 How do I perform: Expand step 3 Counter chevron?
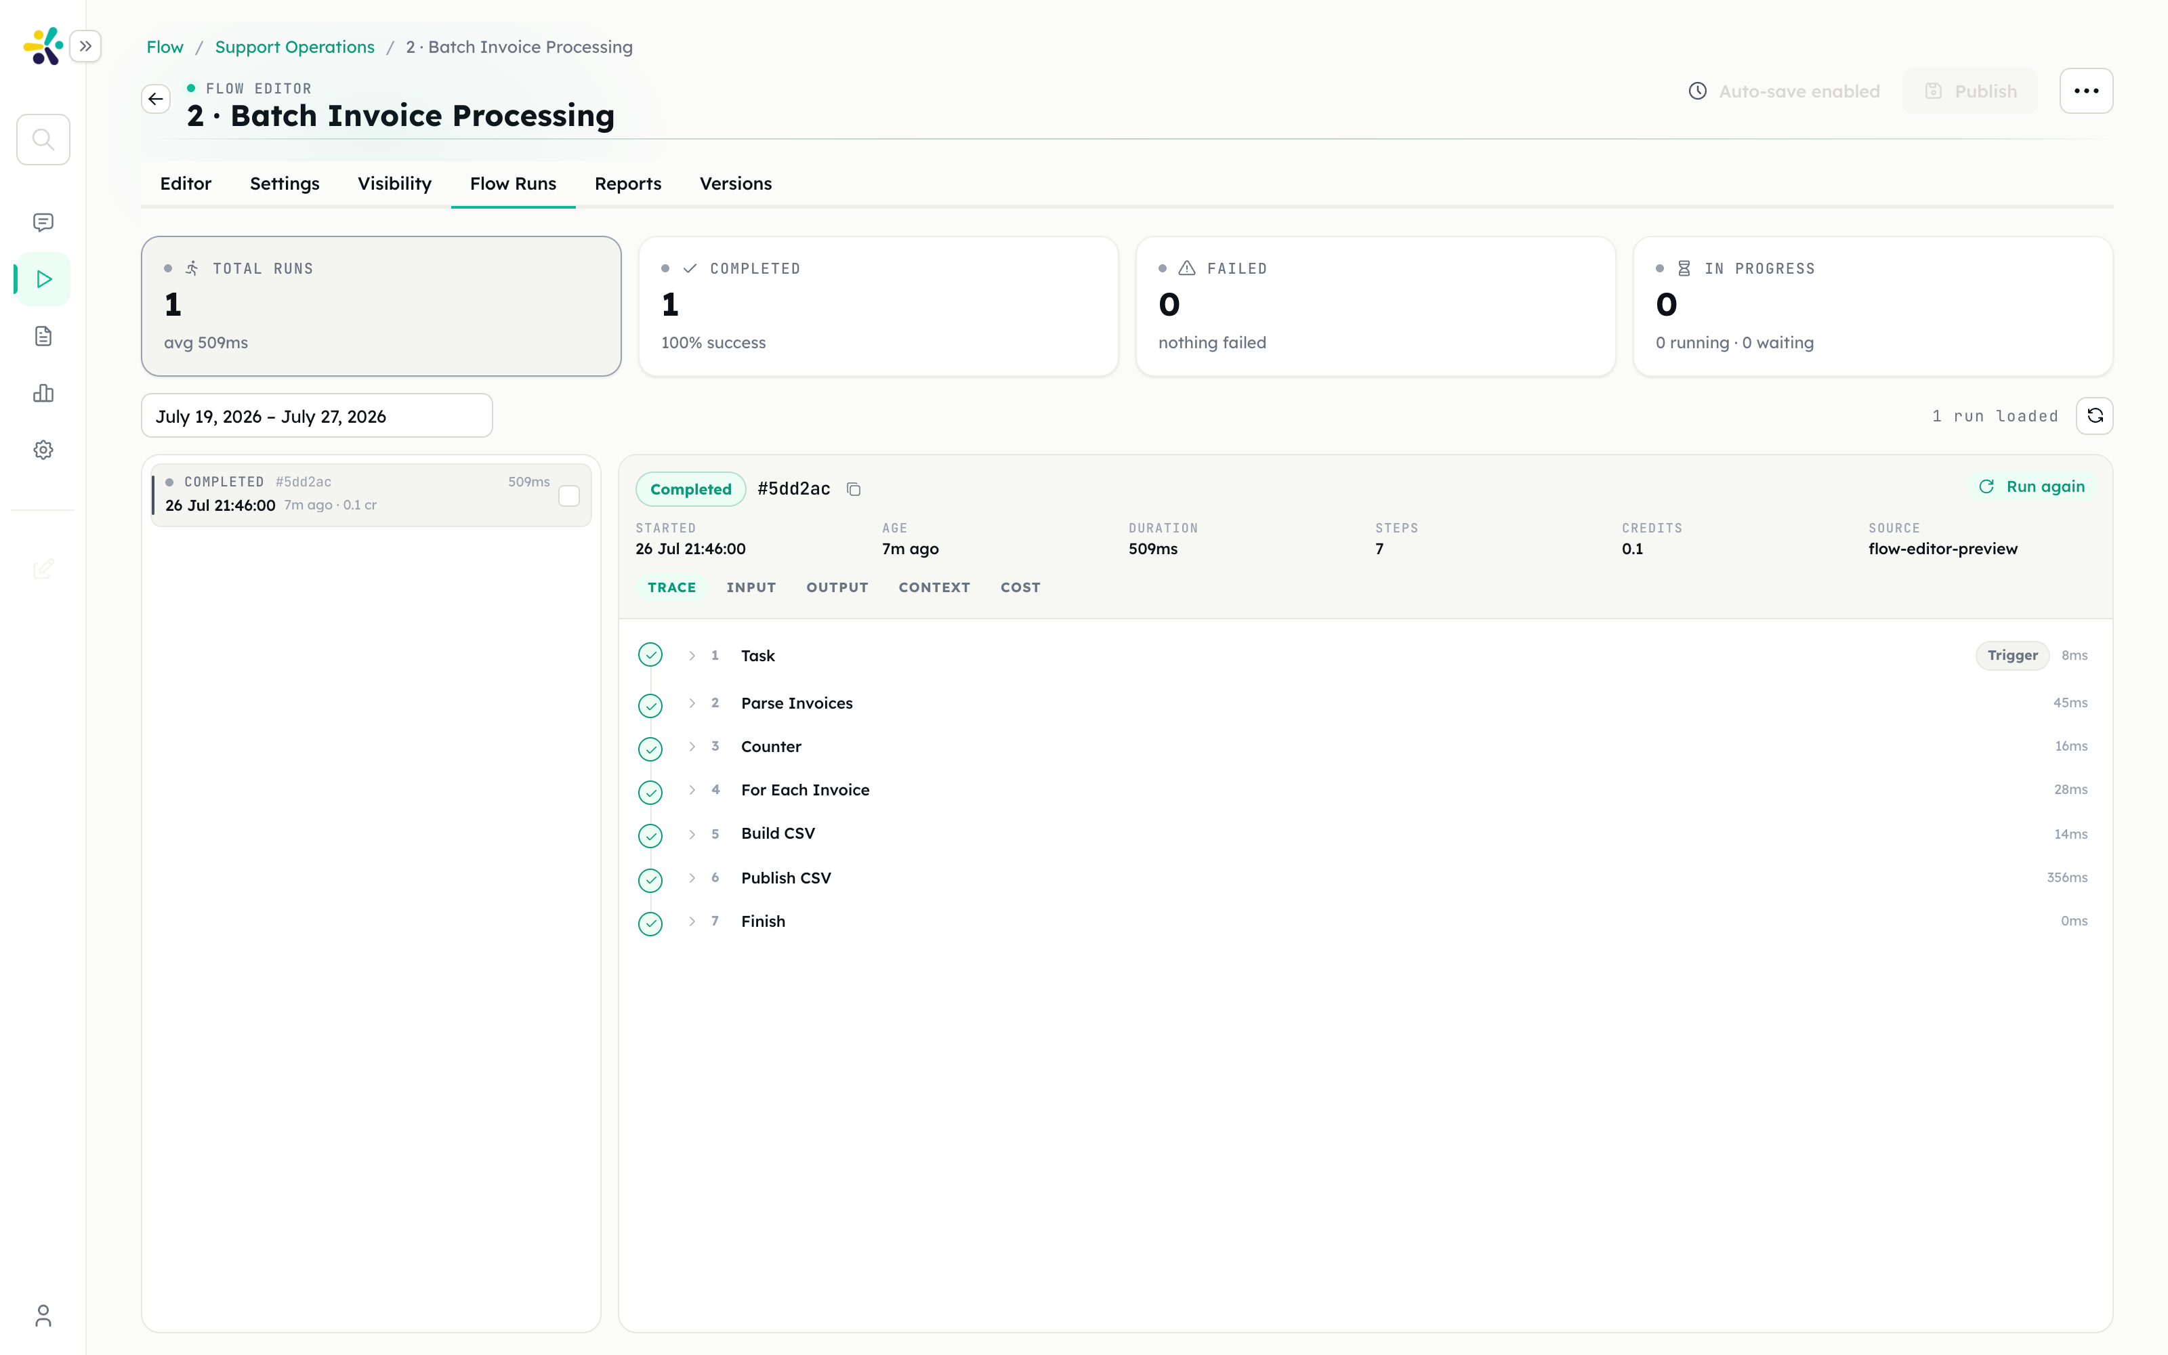[692, 747]
